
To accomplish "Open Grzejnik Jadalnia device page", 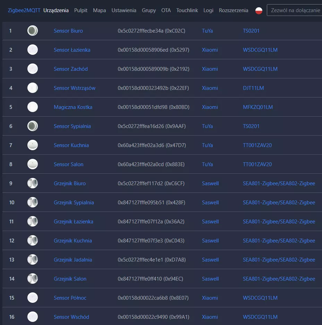I will (73, 260).
